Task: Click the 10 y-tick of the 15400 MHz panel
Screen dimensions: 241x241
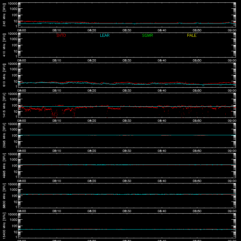Action: coord(15,232)
